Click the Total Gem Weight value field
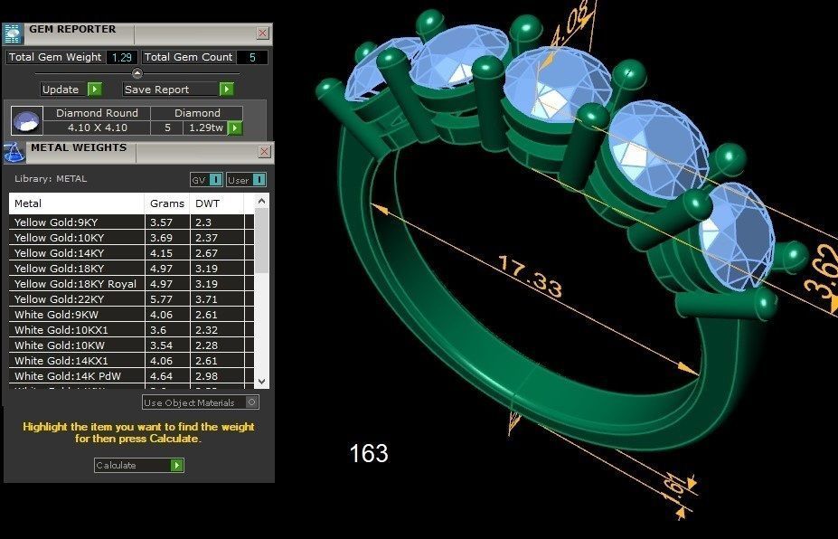The height and width of the screenshot is (539, 838). 121,57
